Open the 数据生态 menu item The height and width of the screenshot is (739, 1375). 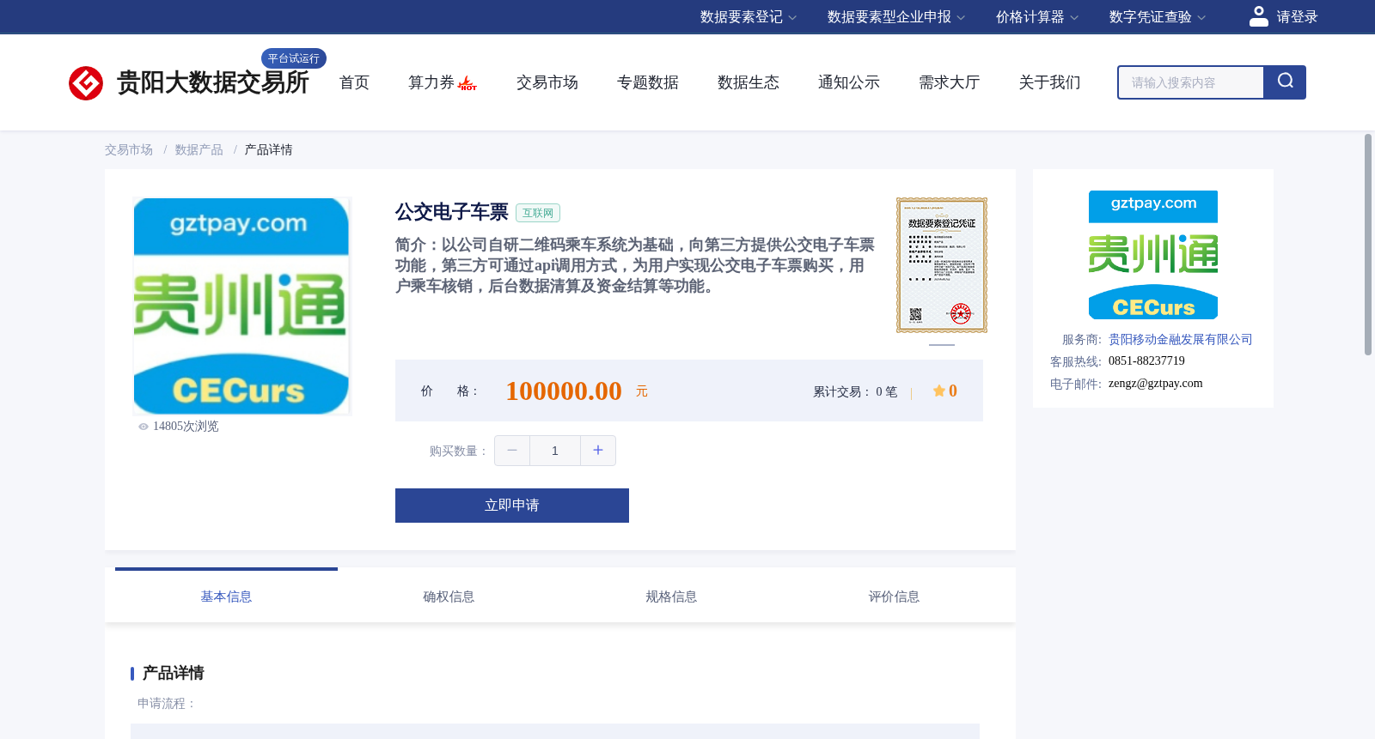[x=749, y=82]
